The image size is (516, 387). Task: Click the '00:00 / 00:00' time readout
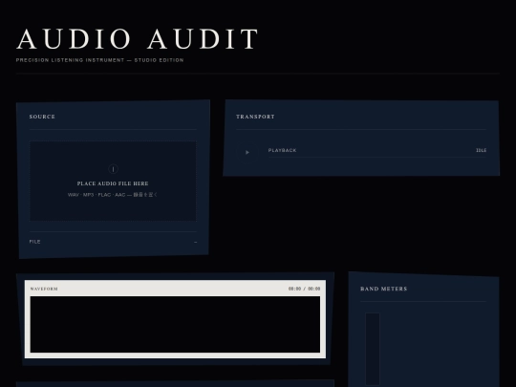tap(305, 289)
